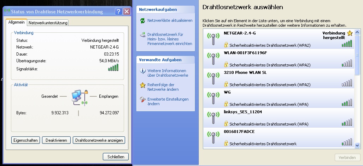Click the Schließen button

coord(116,157)
